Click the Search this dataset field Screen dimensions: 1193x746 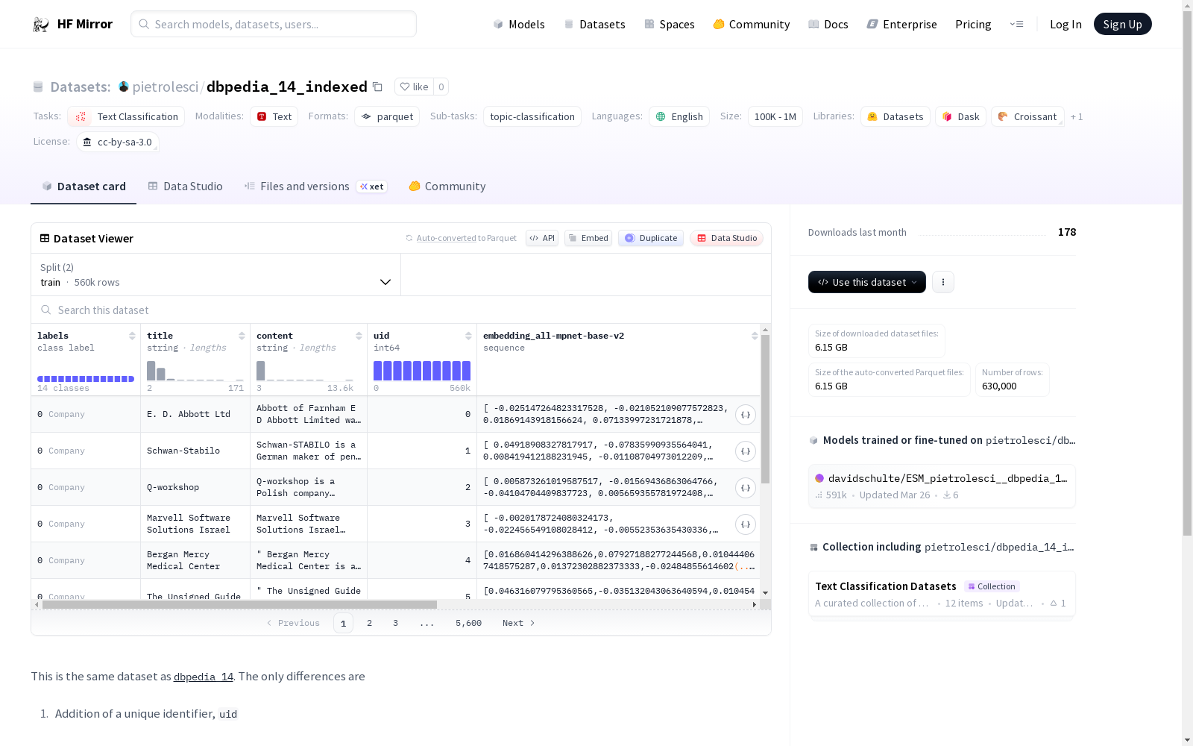401,310
